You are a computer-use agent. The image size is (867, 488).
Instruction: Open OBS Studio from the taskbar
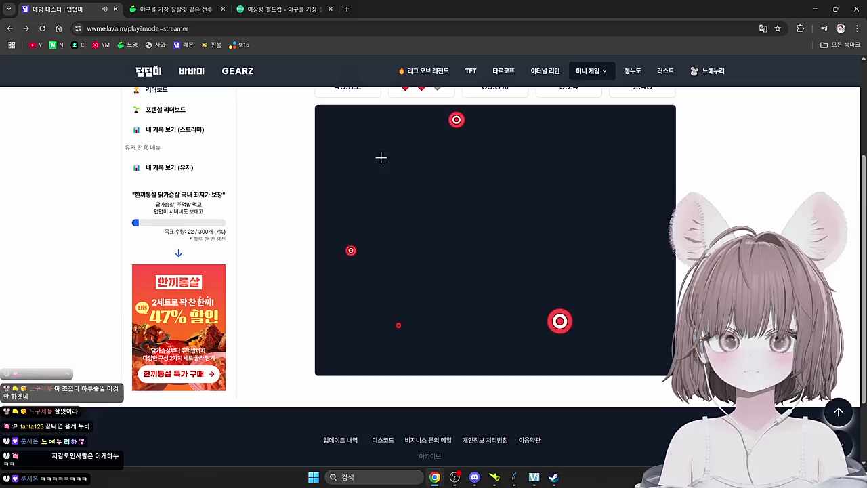pyautogui.click(x=454, y=477)
